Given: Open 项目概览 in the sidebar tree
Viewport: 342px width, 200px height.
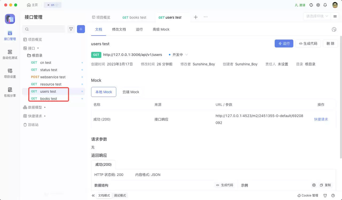Looking at the screenshot, I should click(33, 40).
